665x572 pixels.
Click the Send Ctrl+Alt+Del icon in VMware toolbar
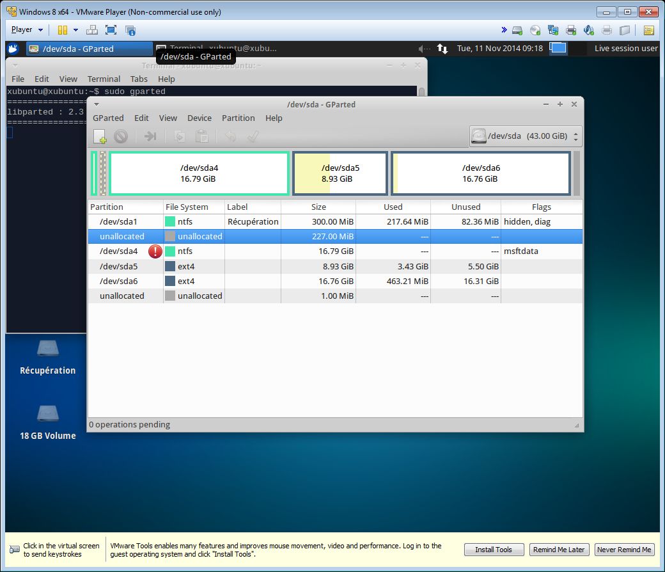[91, 29]
